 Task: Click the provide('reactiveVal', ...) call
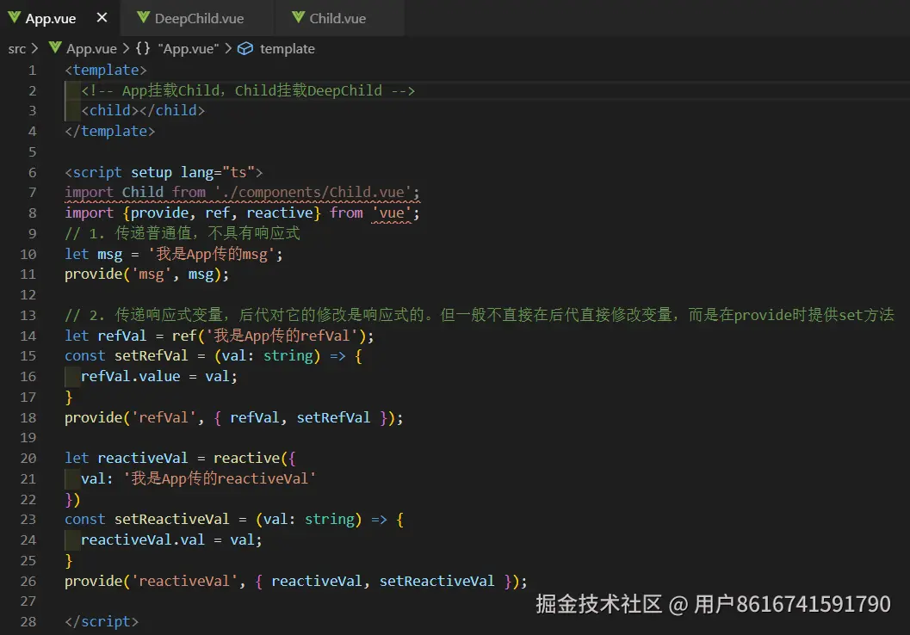tap(296, 581)
